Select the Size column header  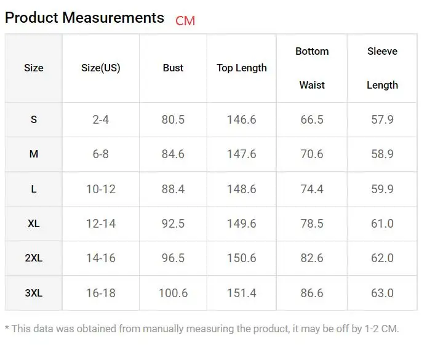34,68
